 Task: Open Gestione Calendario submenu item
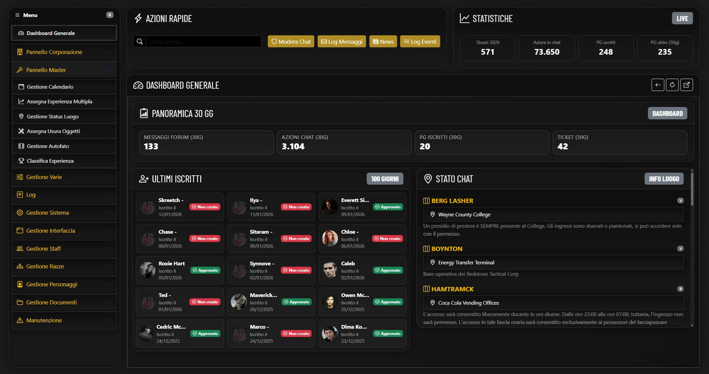point(64,87)
